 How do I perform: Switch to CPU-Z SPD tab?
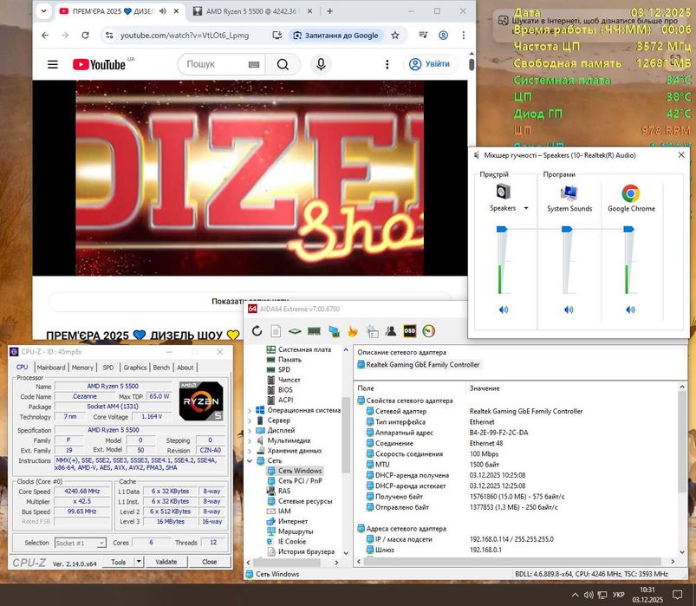click(108, 367)
